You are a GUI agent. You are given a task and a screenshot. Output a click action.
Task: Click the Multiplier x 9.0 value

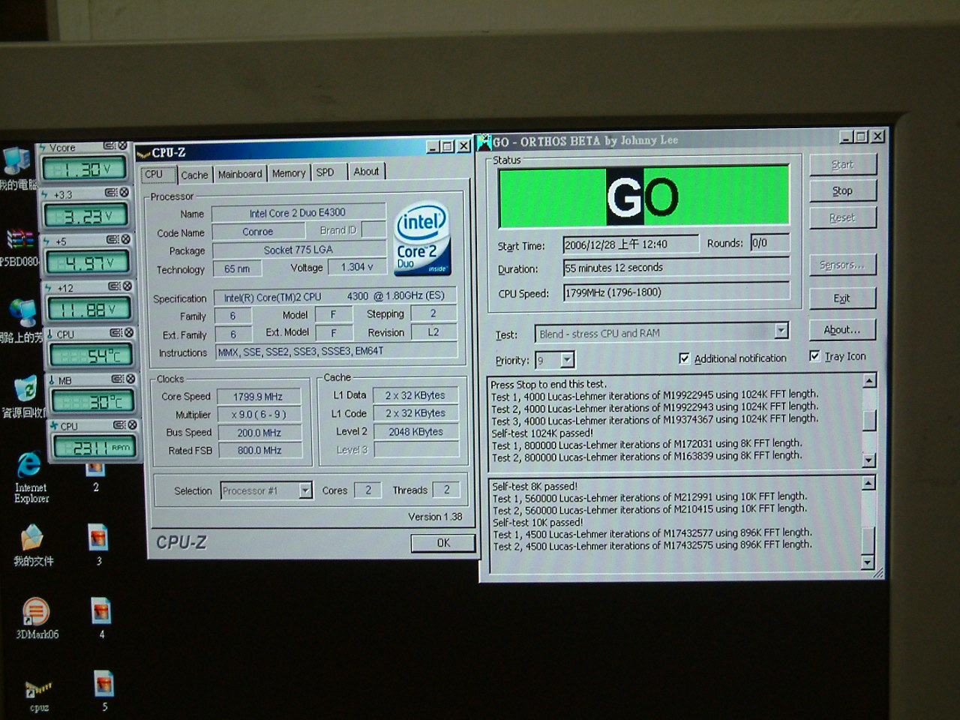point(259,415)
